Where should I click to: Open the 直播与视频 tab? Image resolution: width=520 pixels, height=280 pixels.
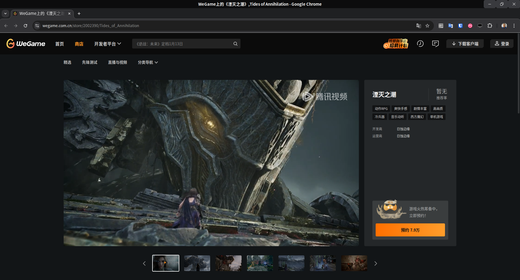[x=118, y=63]
